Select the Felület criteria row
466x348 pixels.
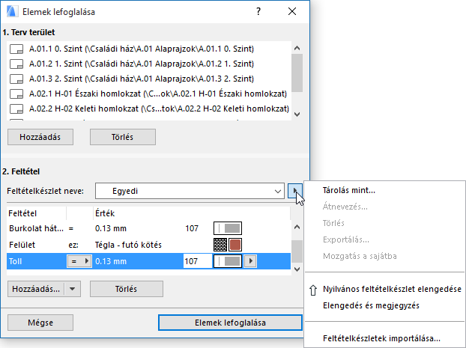click(148, 245)
